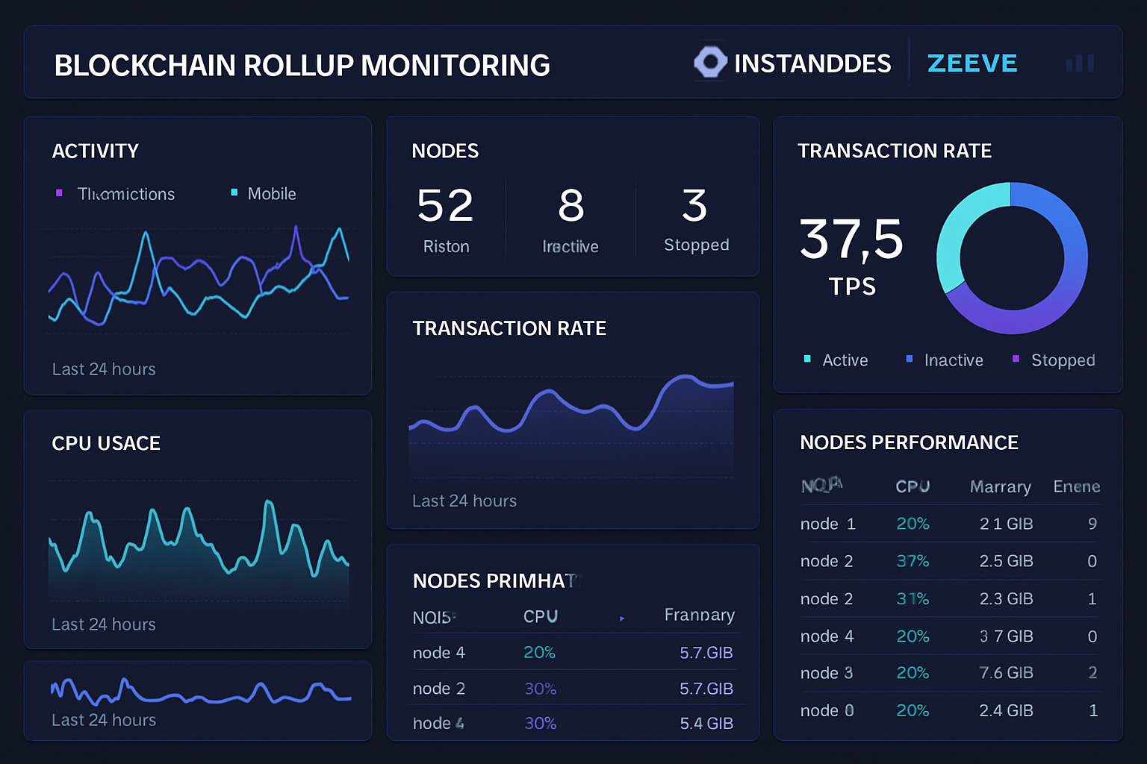Select the cyan Mobile legend marker
The height and width of the screenshot is (764, 1147).
point(232,192)
